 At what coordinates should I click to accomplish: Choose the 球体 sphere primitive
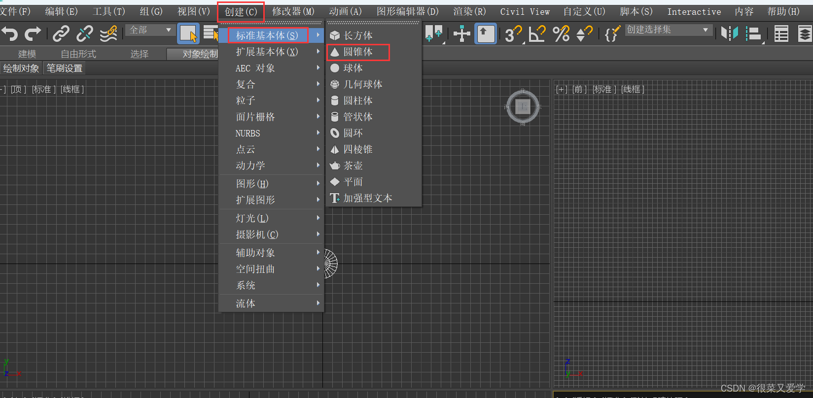374,68
